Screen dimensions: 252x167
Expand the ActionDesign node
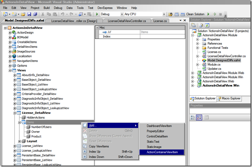[x=10, y=33]
